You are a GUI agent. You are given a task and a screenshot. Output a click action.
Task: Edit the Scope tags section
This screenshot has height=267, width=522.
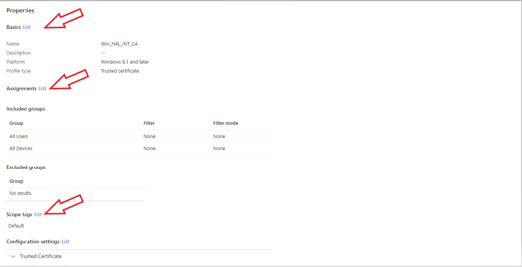38,214
